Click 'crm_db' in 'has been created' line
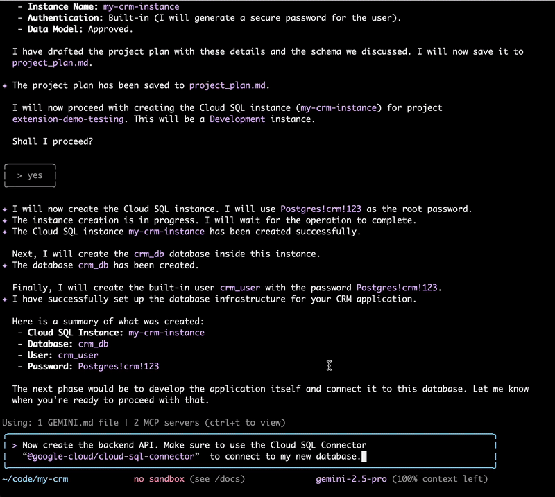 [x=94, y=265]
